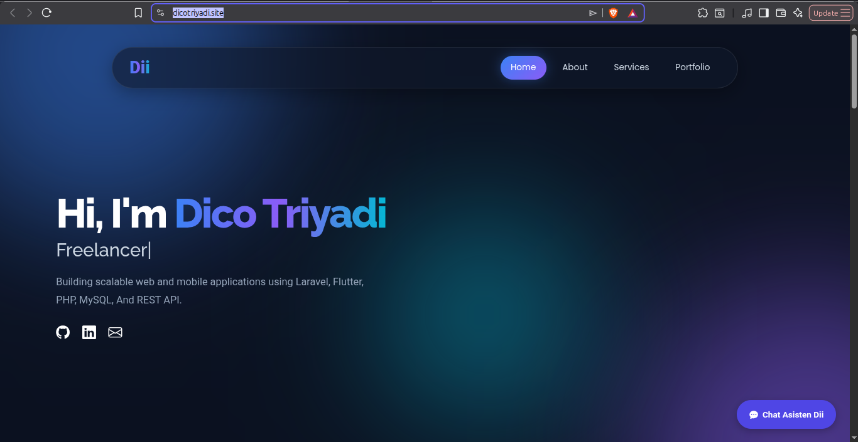
Task: Click the find-in-page toolbar icon
Action: pos(720,13)
